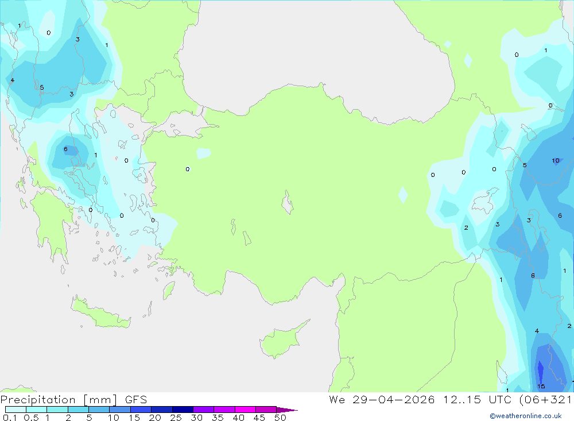Open the weatheronline.co.uk copyright link
The height and width of the screenshot is (421, 574).
[526, 416]
